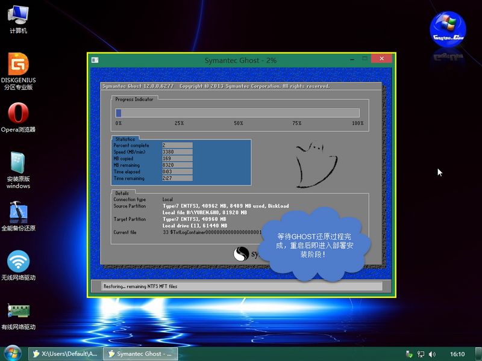
Task: Click the Symantec Ghost 12.0.0.6277 copyright header
Action: tap(216, 86)
